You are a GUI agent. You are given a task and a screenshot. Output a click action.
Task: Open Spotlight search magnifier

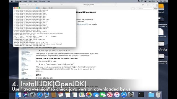(161, 1)
